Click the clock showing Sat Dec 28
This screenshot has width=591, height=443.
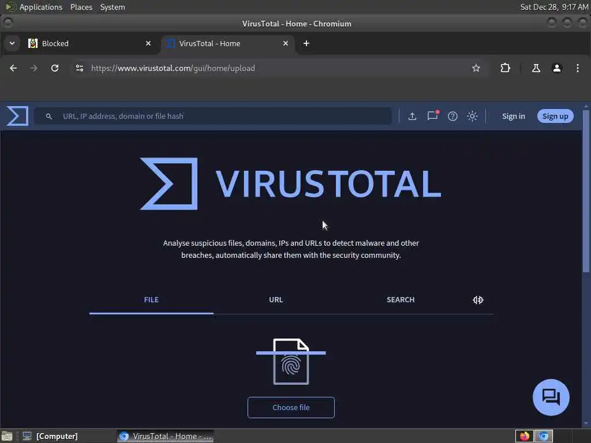pos(554,7)
